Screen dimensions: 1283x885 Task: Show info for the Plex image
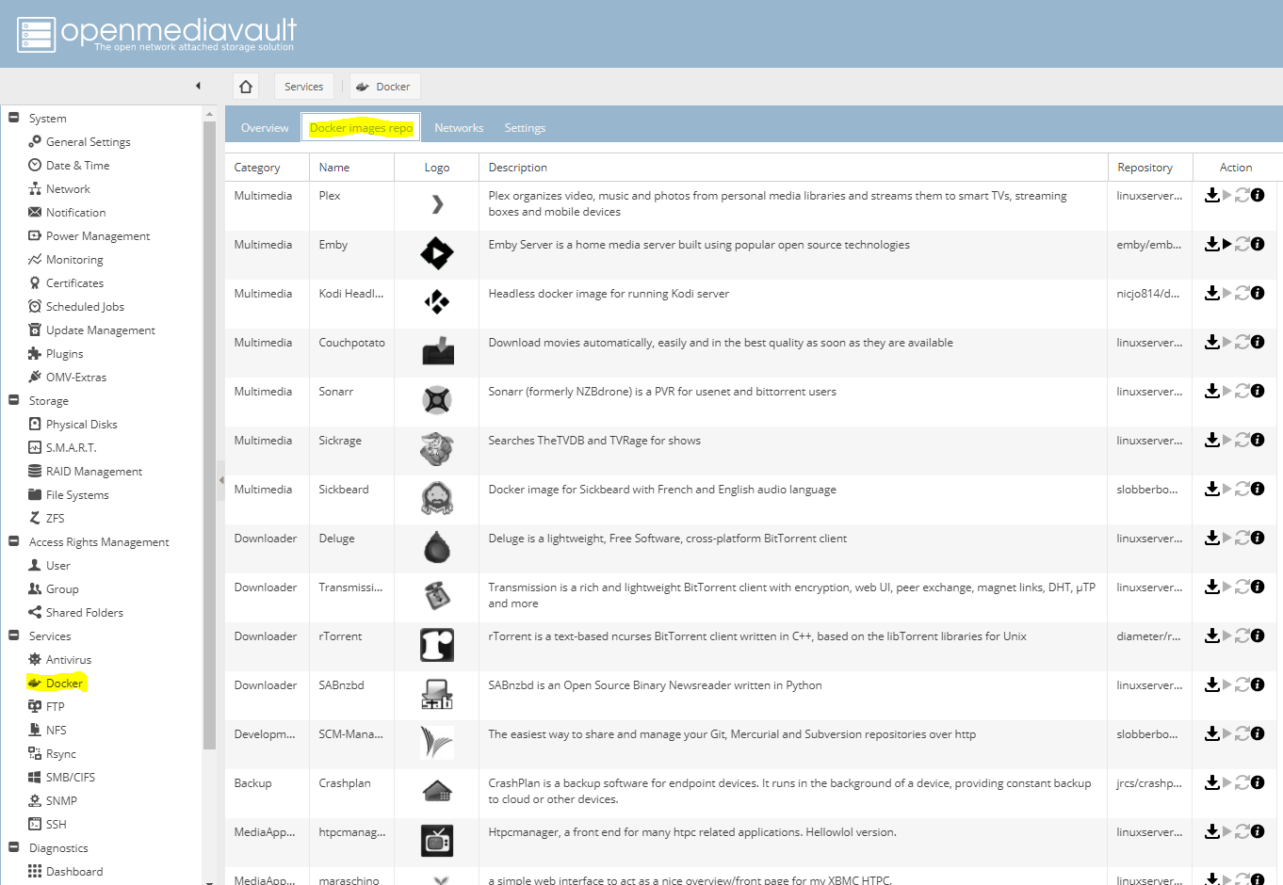[1258, 195]
